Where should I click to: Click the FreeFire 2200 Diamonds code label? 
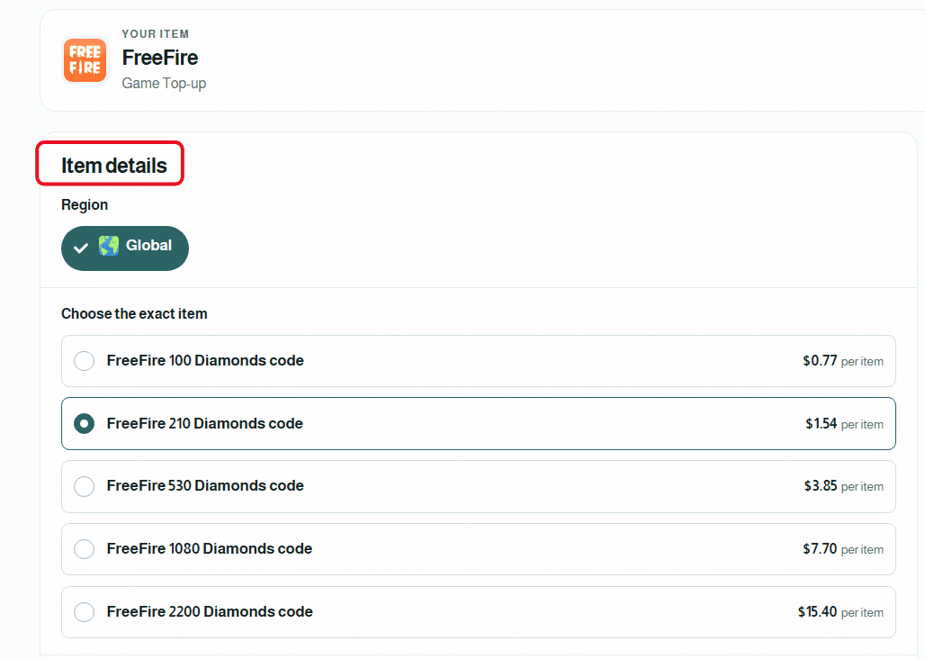click(210, 612)
